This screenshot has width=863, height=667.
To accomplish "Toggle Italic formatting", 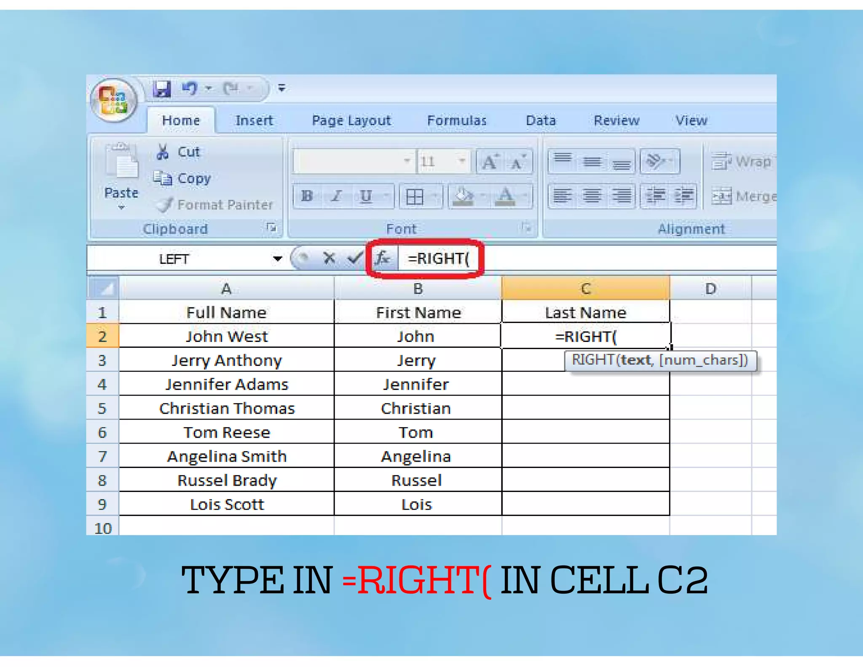I will coord(336,196).
